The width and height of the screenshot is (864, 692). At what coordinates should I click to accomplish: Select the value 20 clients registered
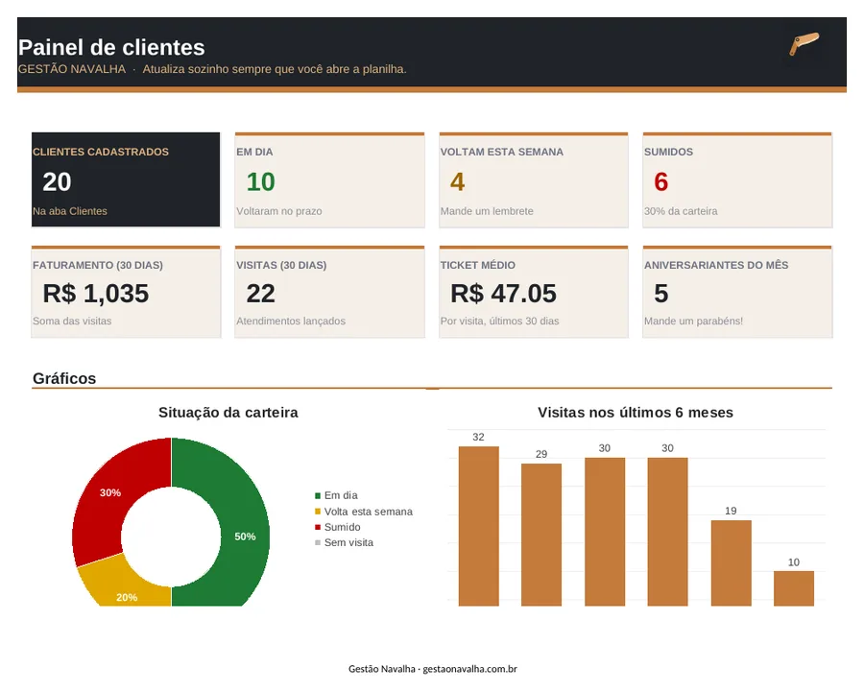coord(57,181)
